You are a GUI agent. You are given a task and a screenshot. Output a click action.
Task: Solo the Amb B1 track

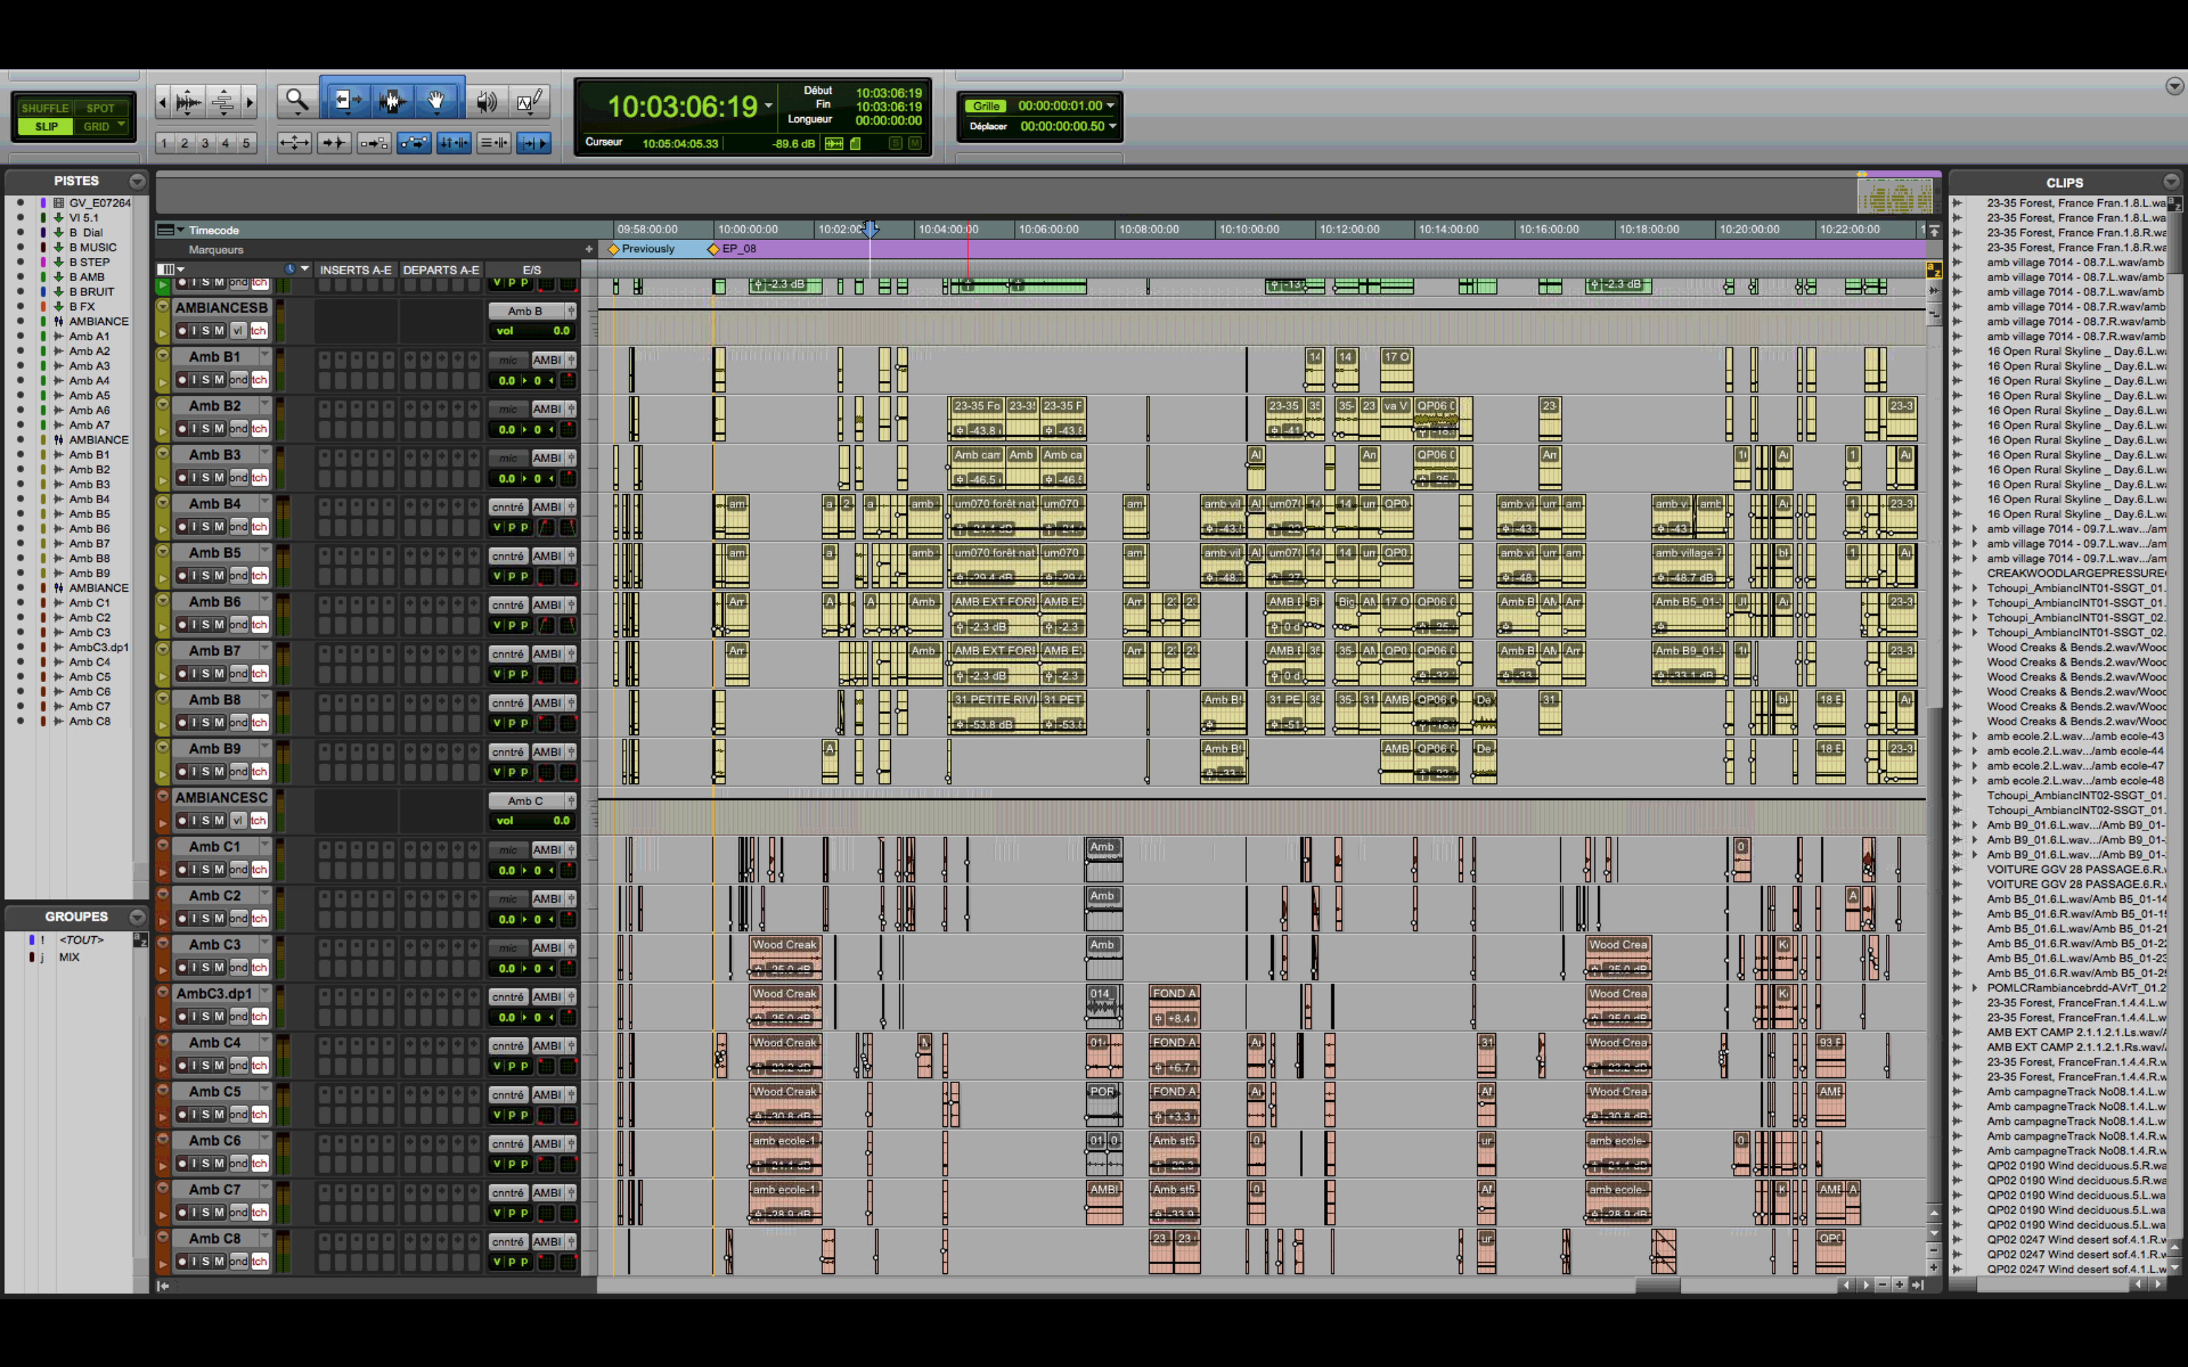206,380
